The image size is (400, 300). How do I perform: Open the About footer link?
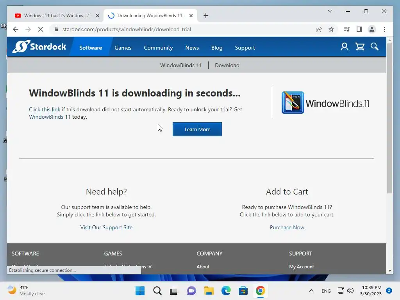click(203, 266)
